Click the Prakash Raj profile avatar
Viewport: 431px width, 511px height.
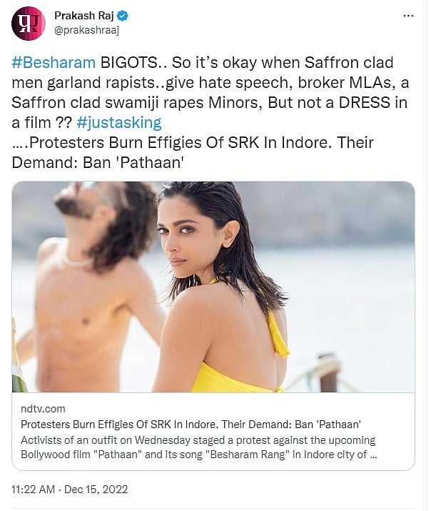(29, 23)
